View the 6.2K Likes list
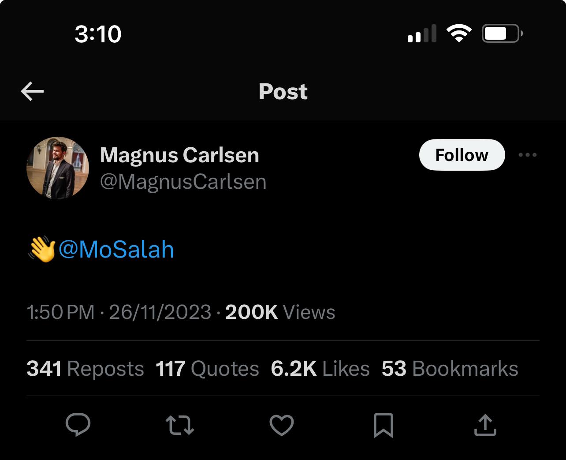This screenshot has height=460, width=566. pyautogui.click(x=320, y=369)
